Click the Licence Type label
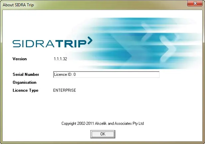The image size is (205, 144). point(26,90)
